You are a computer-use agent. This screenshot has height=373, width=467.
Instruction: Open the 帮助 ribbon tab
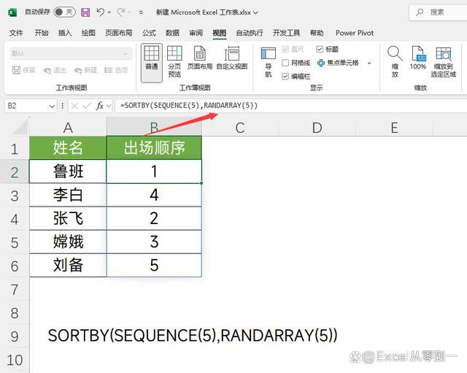[317, 33]
